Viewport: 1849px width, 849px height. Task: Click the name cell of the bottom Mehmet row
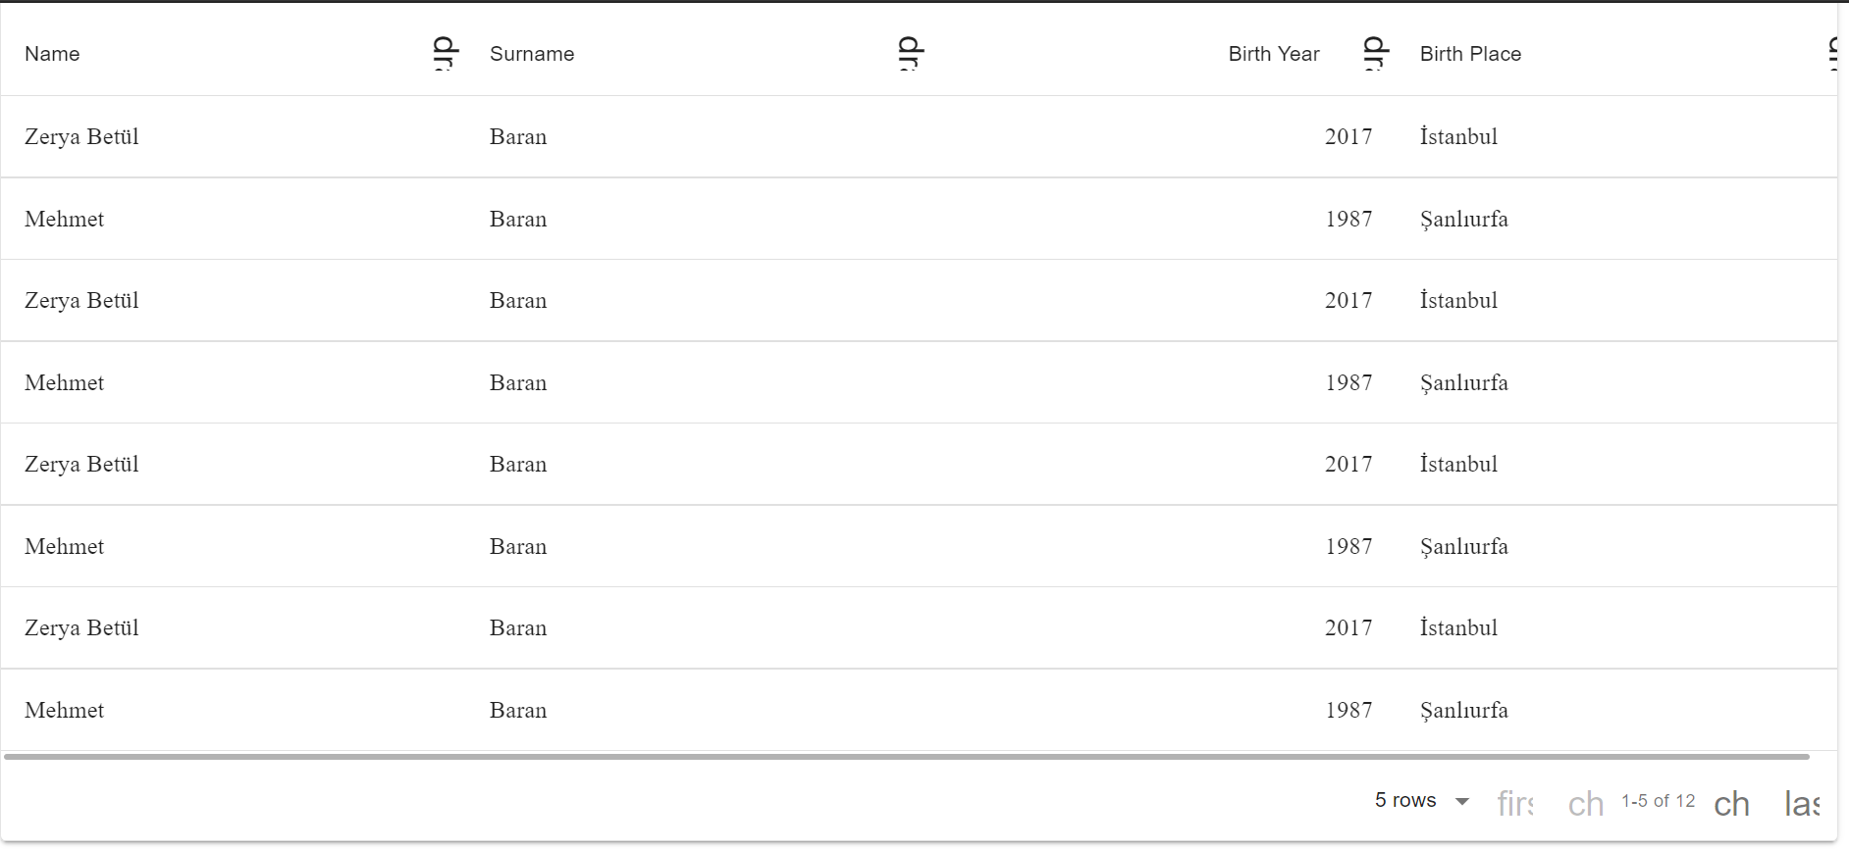(x=65, y=711)
